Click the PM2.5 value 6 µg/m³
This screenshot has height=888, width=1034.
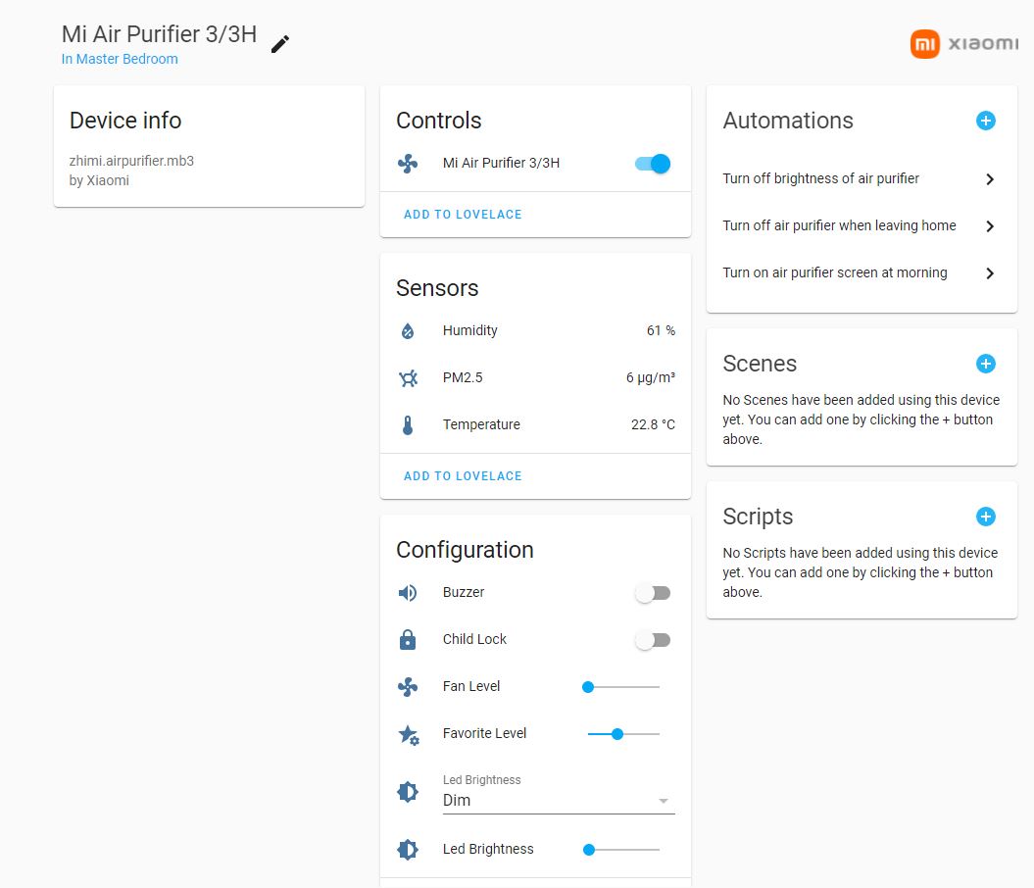coord(650,377)
